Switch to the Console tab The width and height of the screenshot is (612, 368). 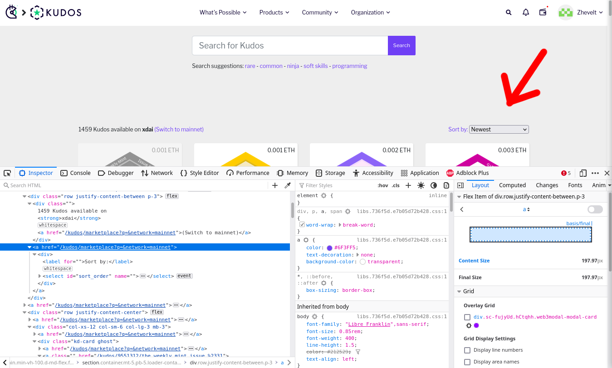[x=76, y=173]
